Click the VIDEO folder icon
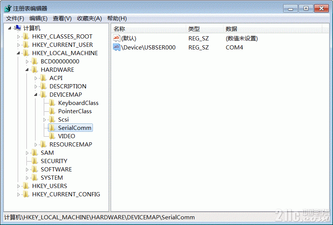 (x=52, y=136)
